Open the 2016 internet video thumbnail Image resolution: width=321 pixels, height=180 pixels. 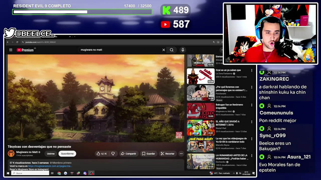pyautogui.click(x=201, y=127)
